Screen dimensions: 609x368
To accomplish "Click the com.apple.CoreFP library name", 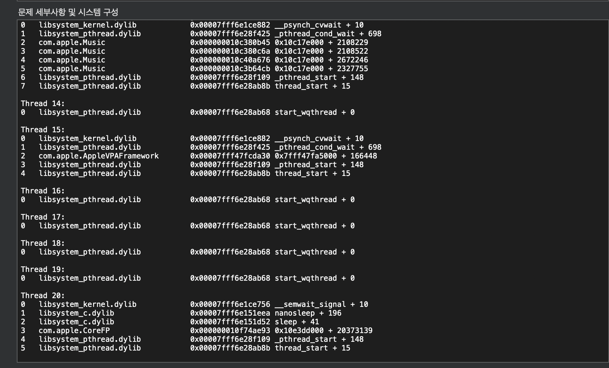I will [x=74, y=330].
